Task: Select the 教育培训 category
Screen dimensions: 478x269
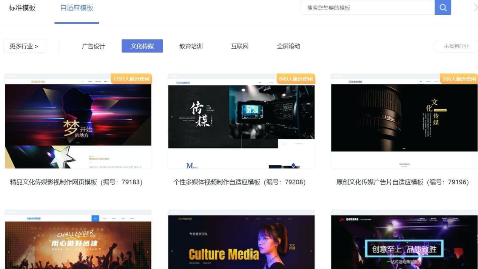Action: (191, 46)
